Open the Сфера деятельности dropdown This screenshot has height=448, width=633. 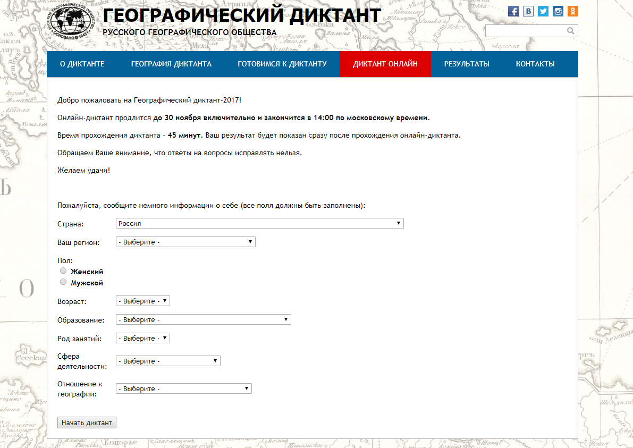pyautogui.click(x=168, y=361)
